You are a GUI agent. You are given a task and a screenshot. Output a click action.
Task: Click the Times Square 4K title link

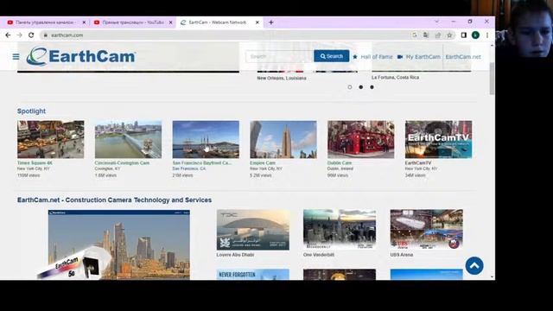35,163
